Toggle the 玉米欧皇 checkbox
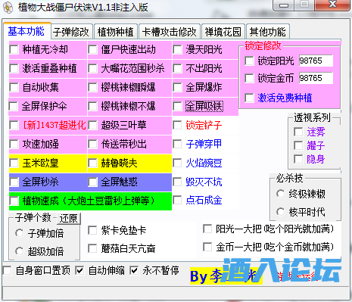Screen dimensions: 352x302 (x=14, y=163)
